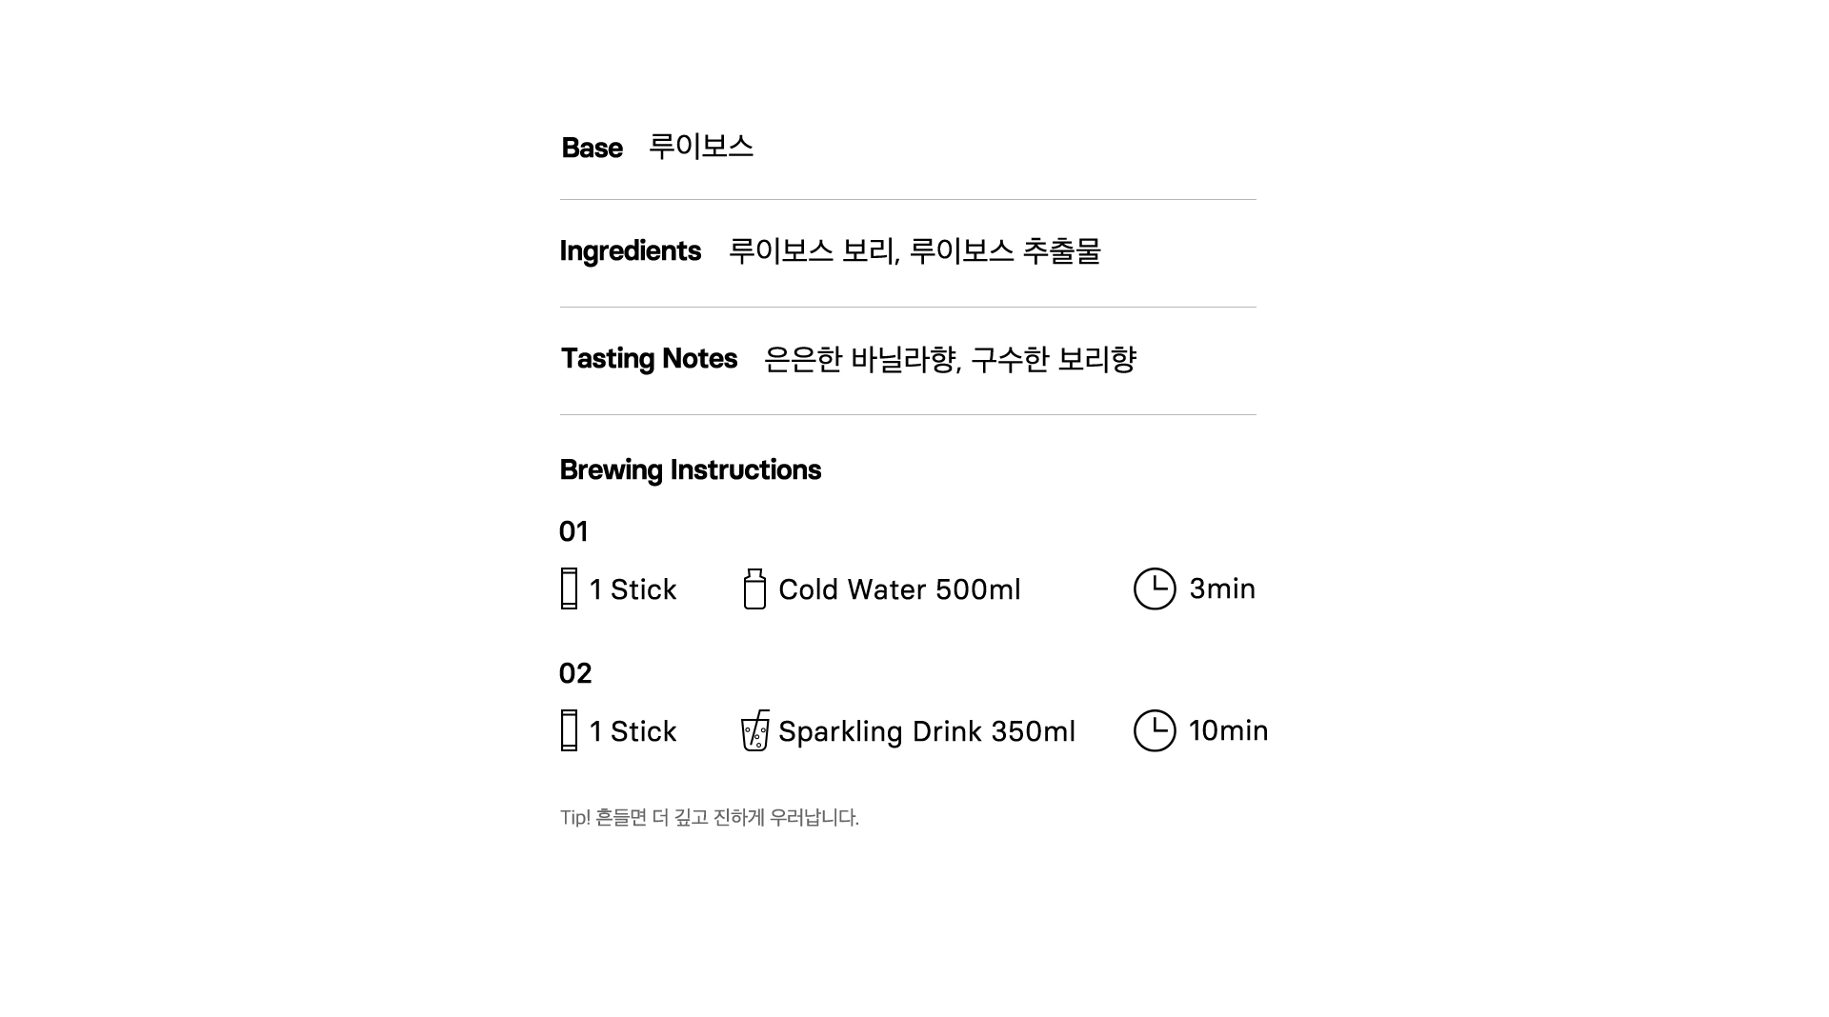Image resolution: width=1829 pixels, height=1017 pixels.
Task: Click the Sparkling Drink 350ml text
Action: click(927, 731)
